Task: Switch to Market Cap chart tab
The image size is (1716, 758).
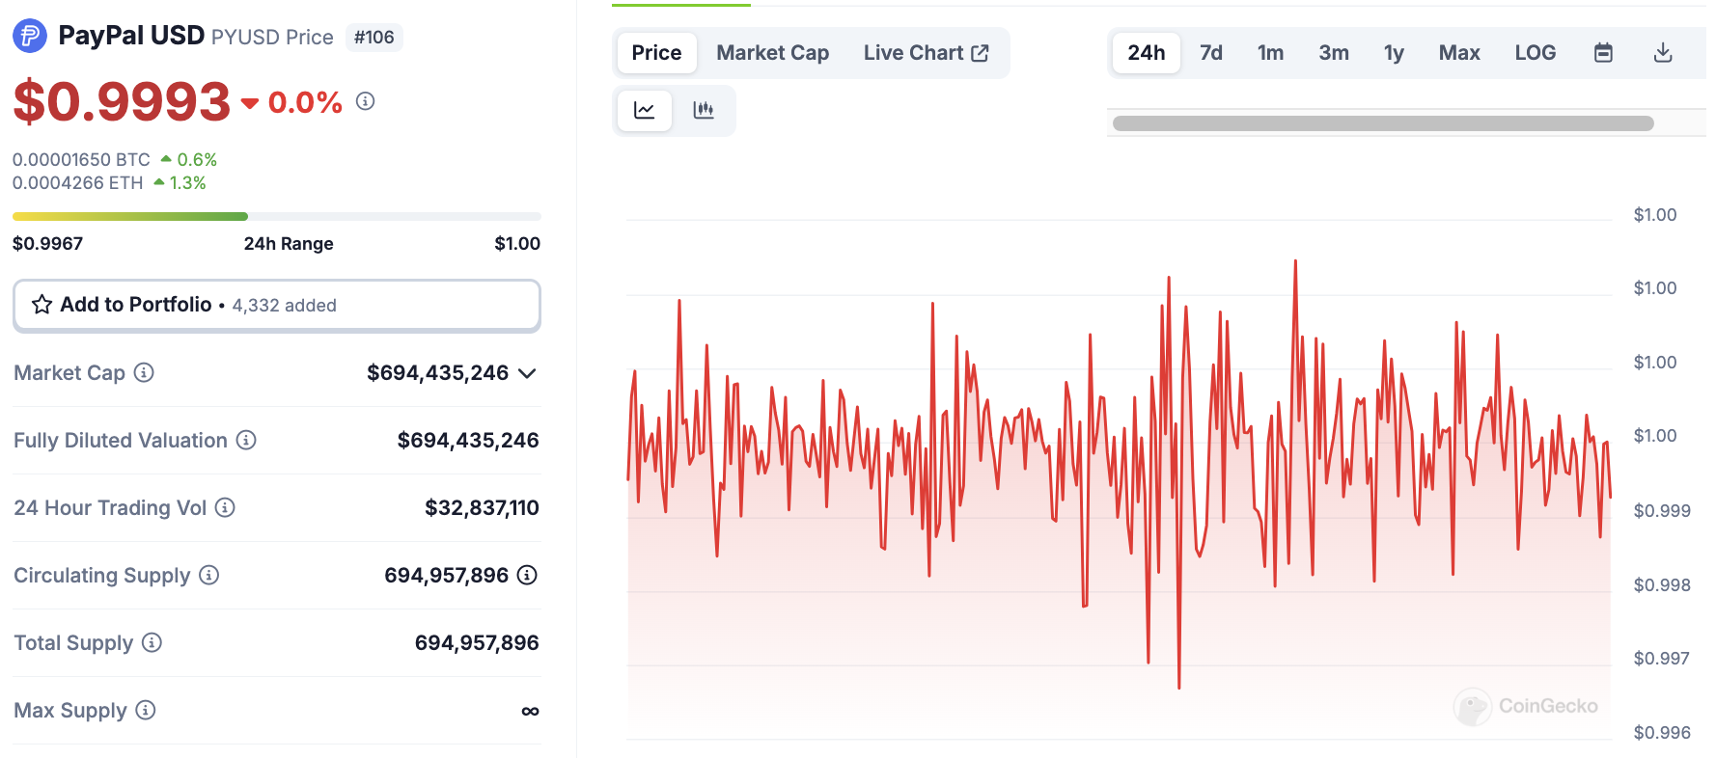Action: coord(773,53)
